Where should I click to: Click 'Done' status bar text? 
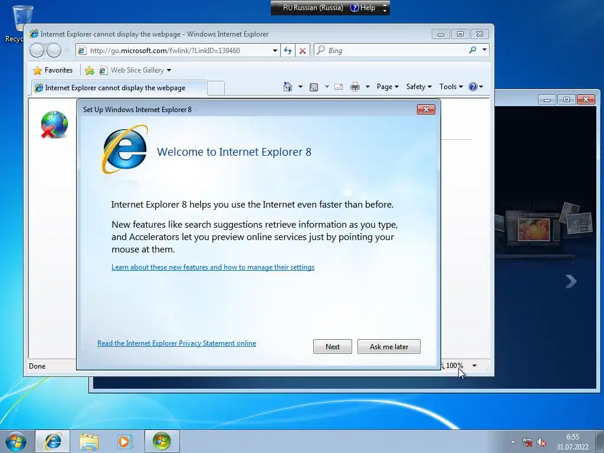click(37, 366)
